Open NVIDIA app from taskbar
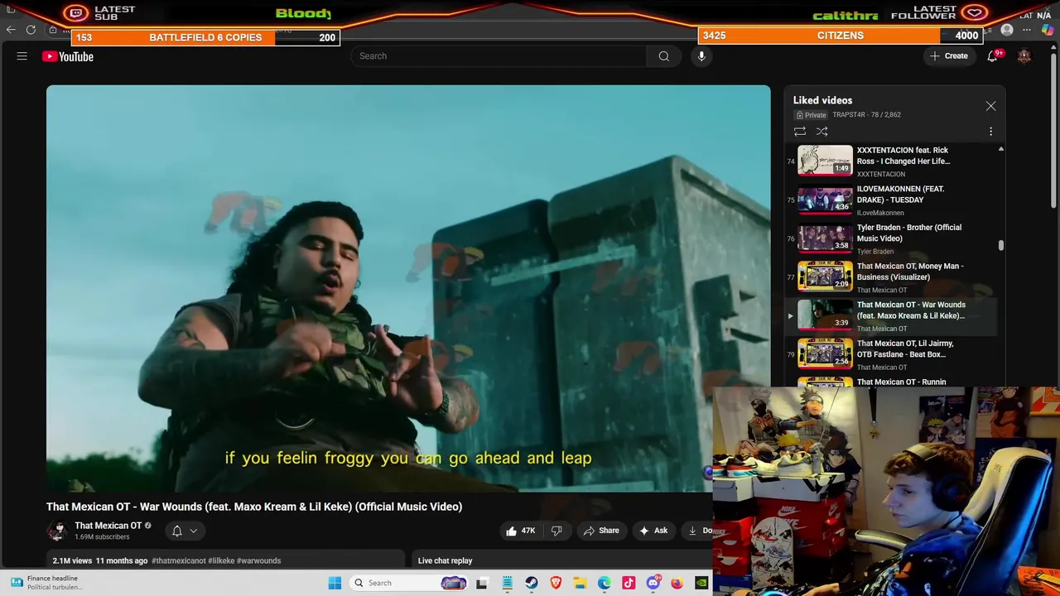The image size is (1060, 596). [701, 583]
